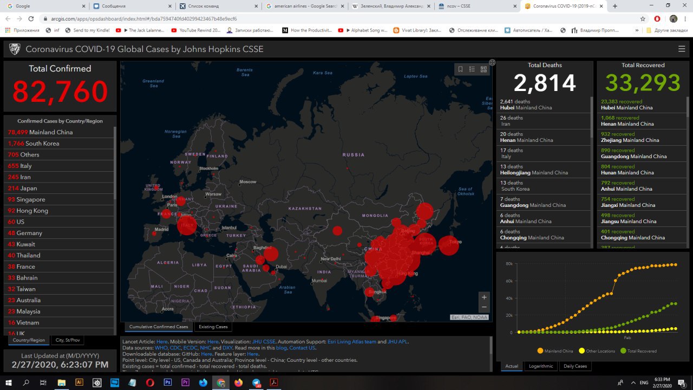The image size is (693, 390).
Task: Switch chart to Logarithmic tab
Action: point(541,366)
